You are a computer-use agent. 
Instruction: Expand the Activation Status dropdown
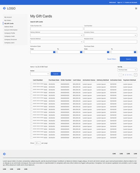tap(110, 35)
